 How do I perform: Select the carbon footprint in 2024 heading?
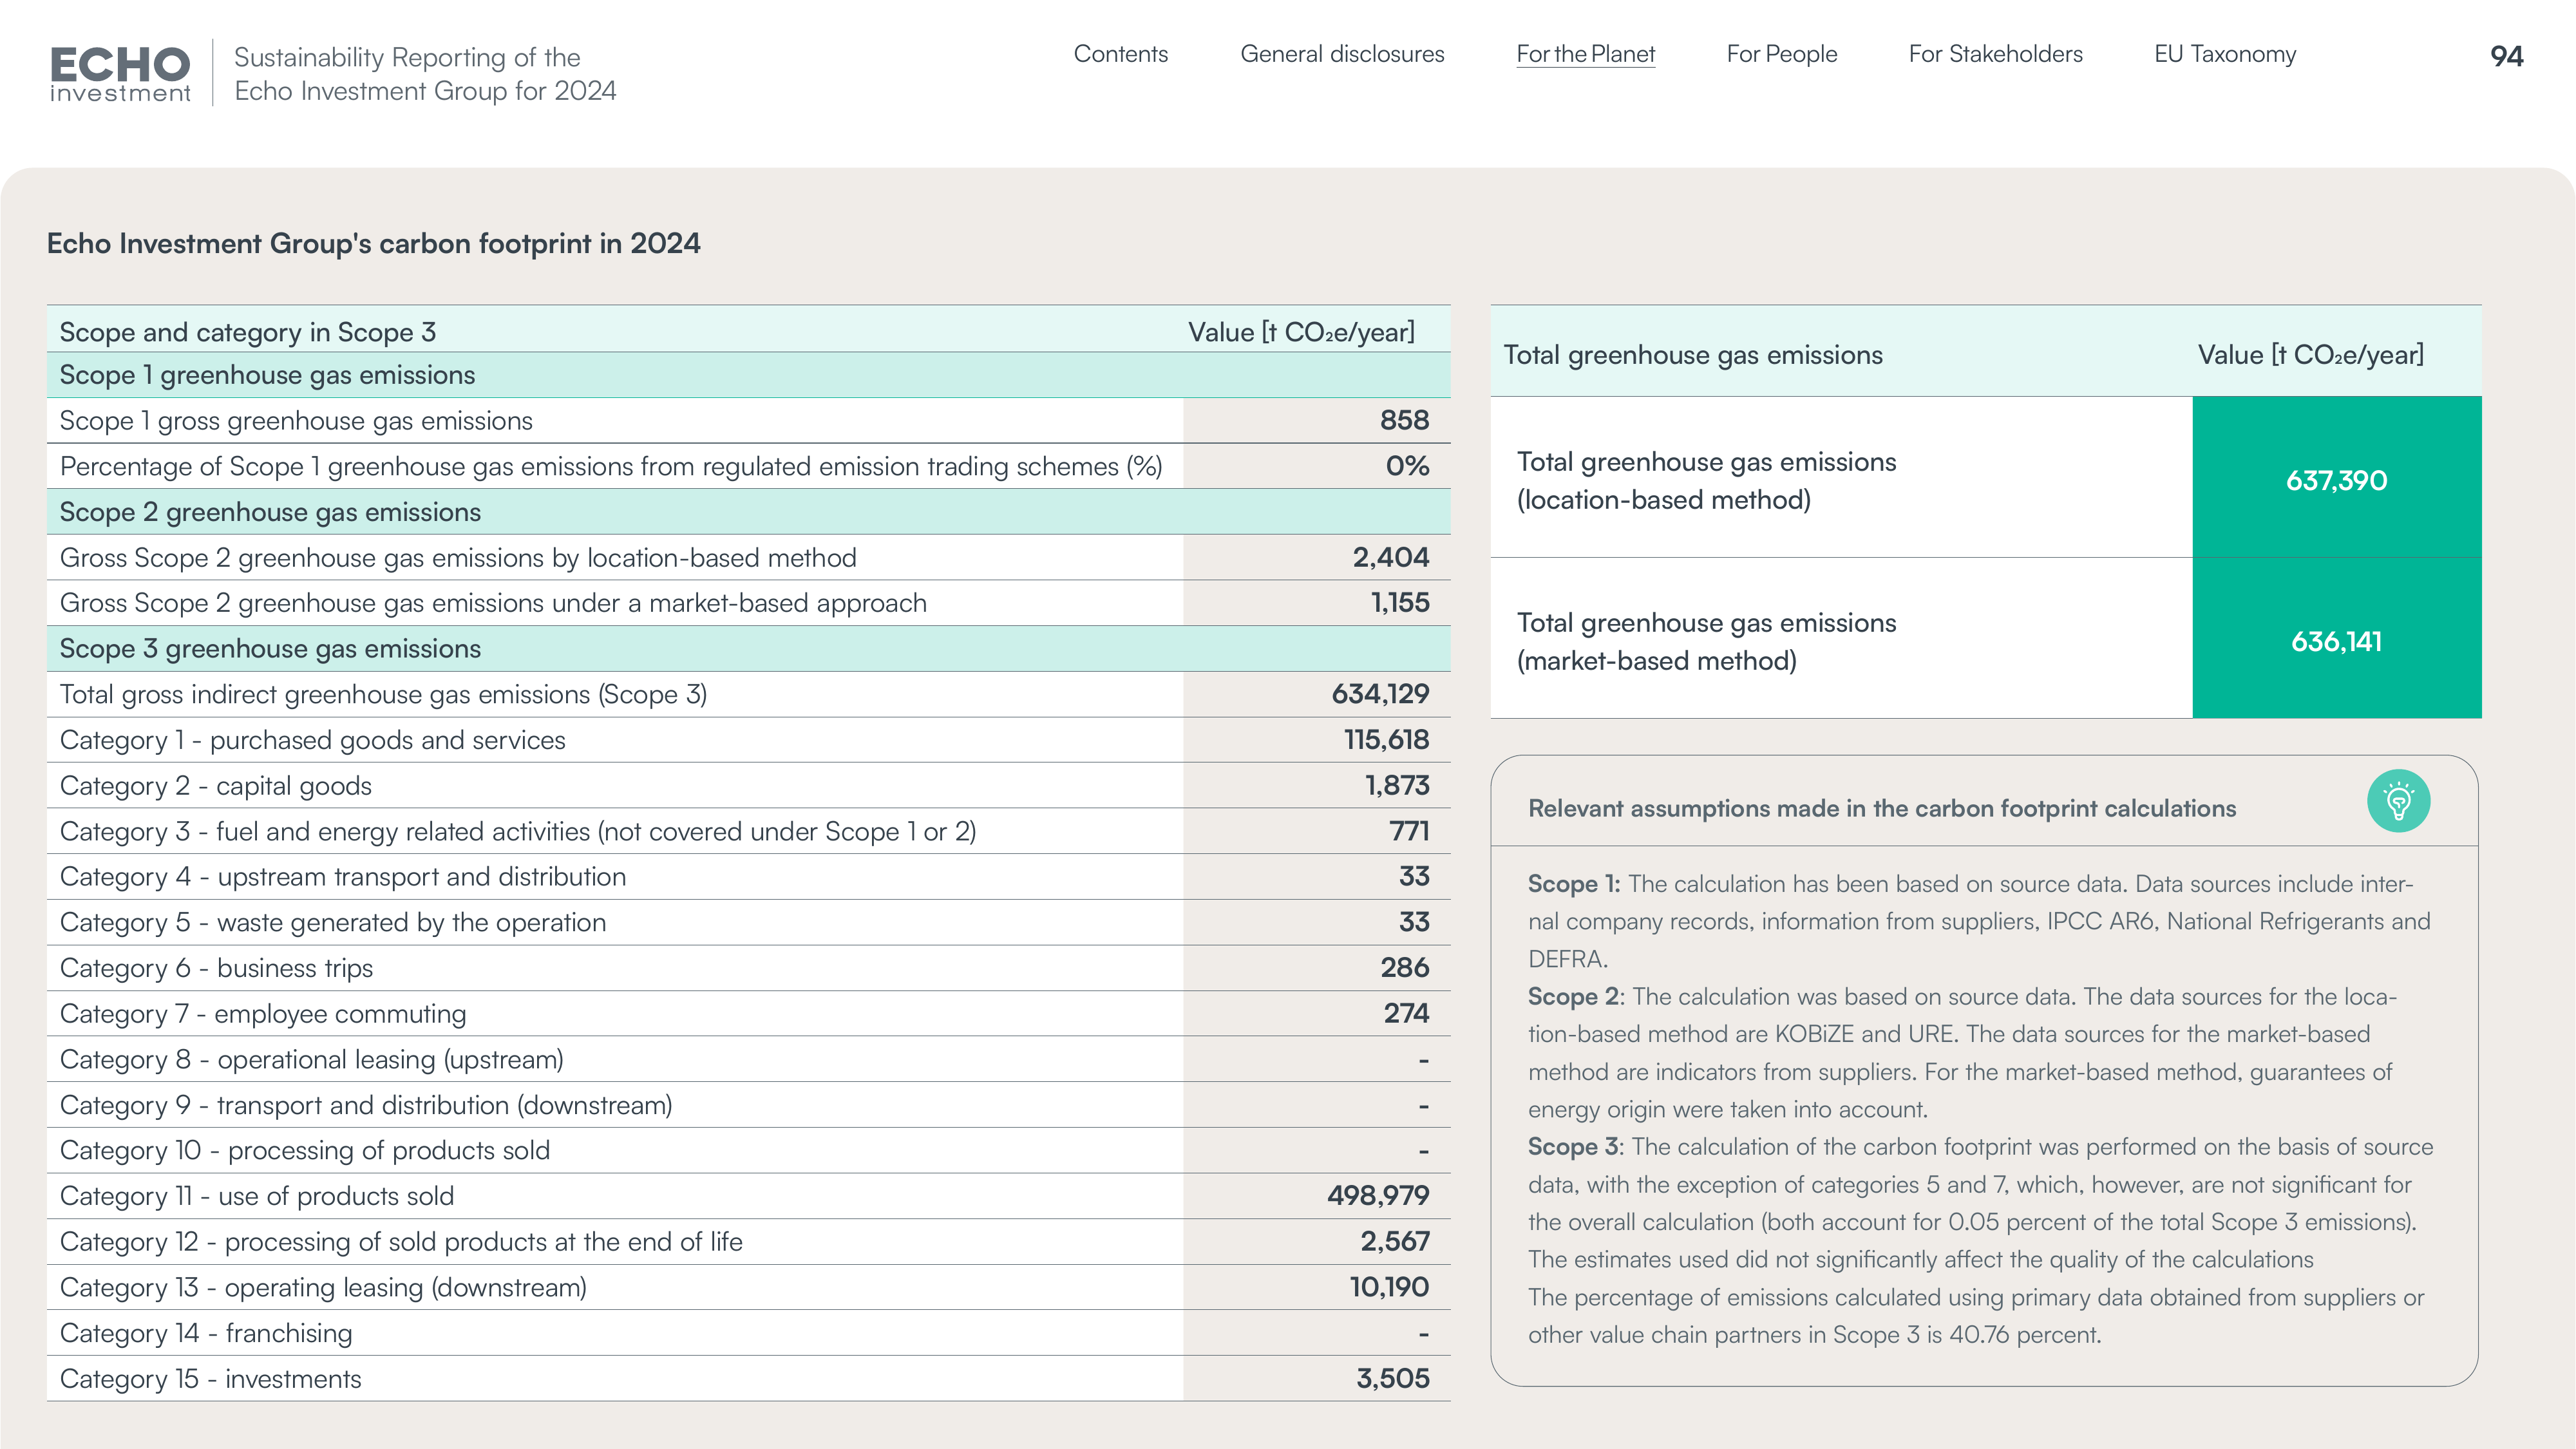click(374, 244)
